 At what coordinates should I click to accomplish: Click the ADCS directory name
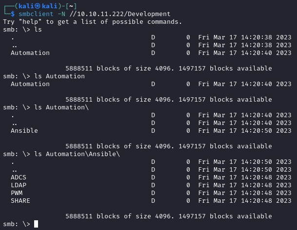(x=19, y=177)
